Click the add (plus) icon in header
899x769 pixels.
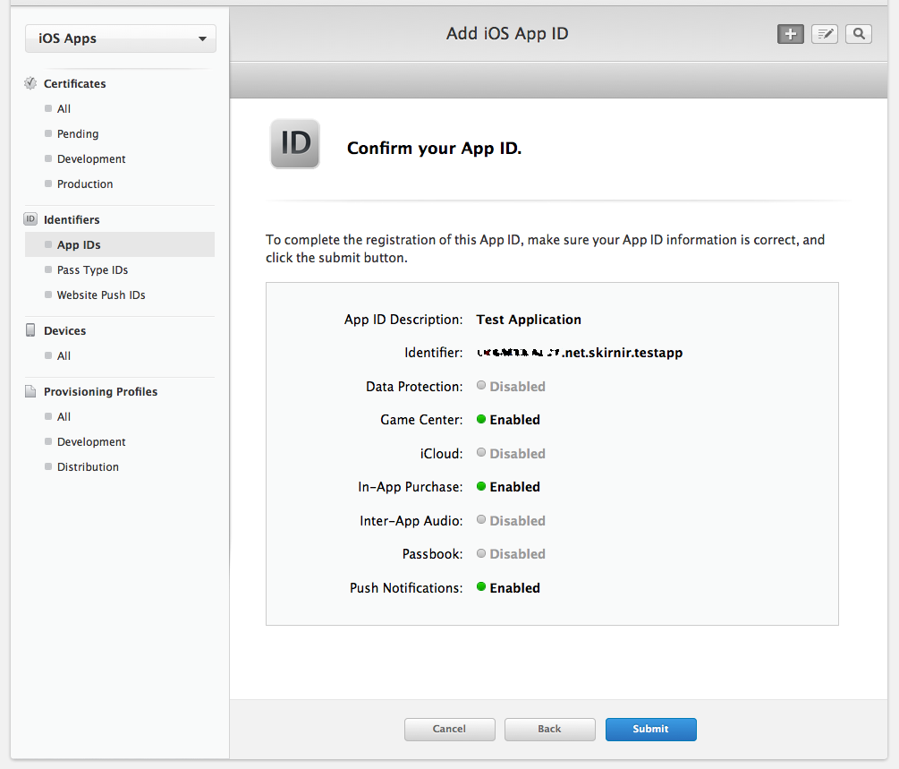coord(791,34)
